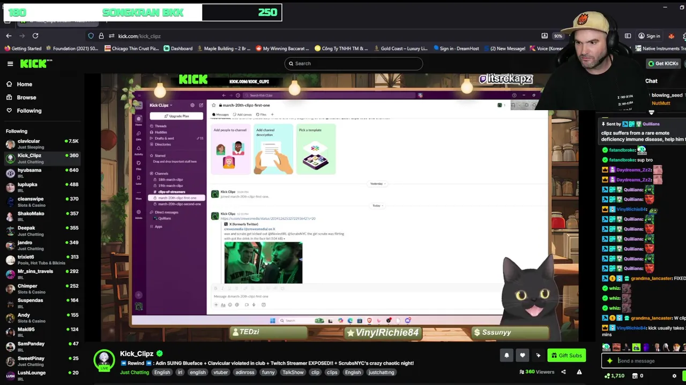Click Add people to channel card
This screenshot has width=686, height=385.
(230, 149)
